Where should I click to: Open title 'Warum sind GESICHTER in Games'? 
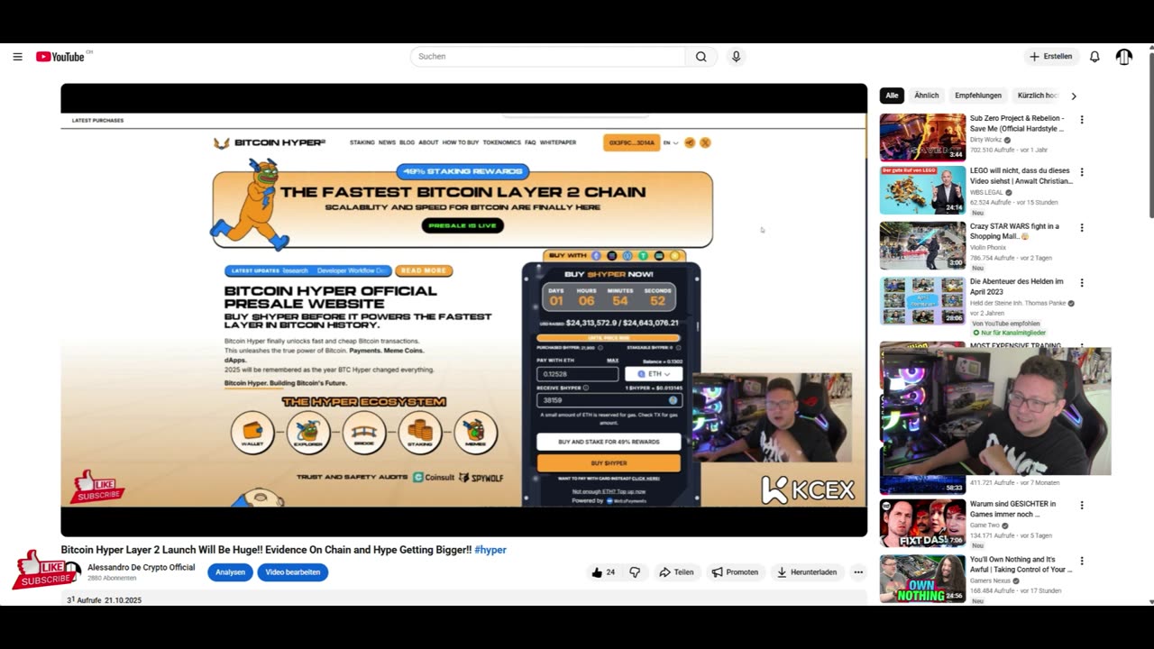point(1012,509)
